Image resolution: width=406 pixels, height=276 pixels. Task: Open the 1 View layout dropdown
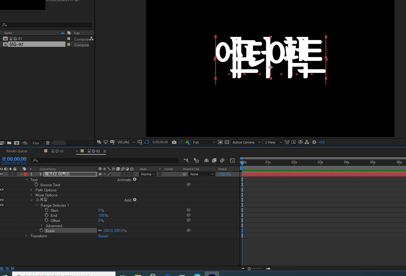point(273,142)
